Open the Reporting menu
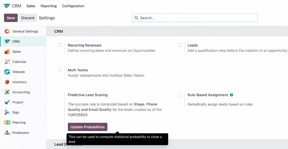The width and height of the screenshot is (288, 149). coord(49,6)
